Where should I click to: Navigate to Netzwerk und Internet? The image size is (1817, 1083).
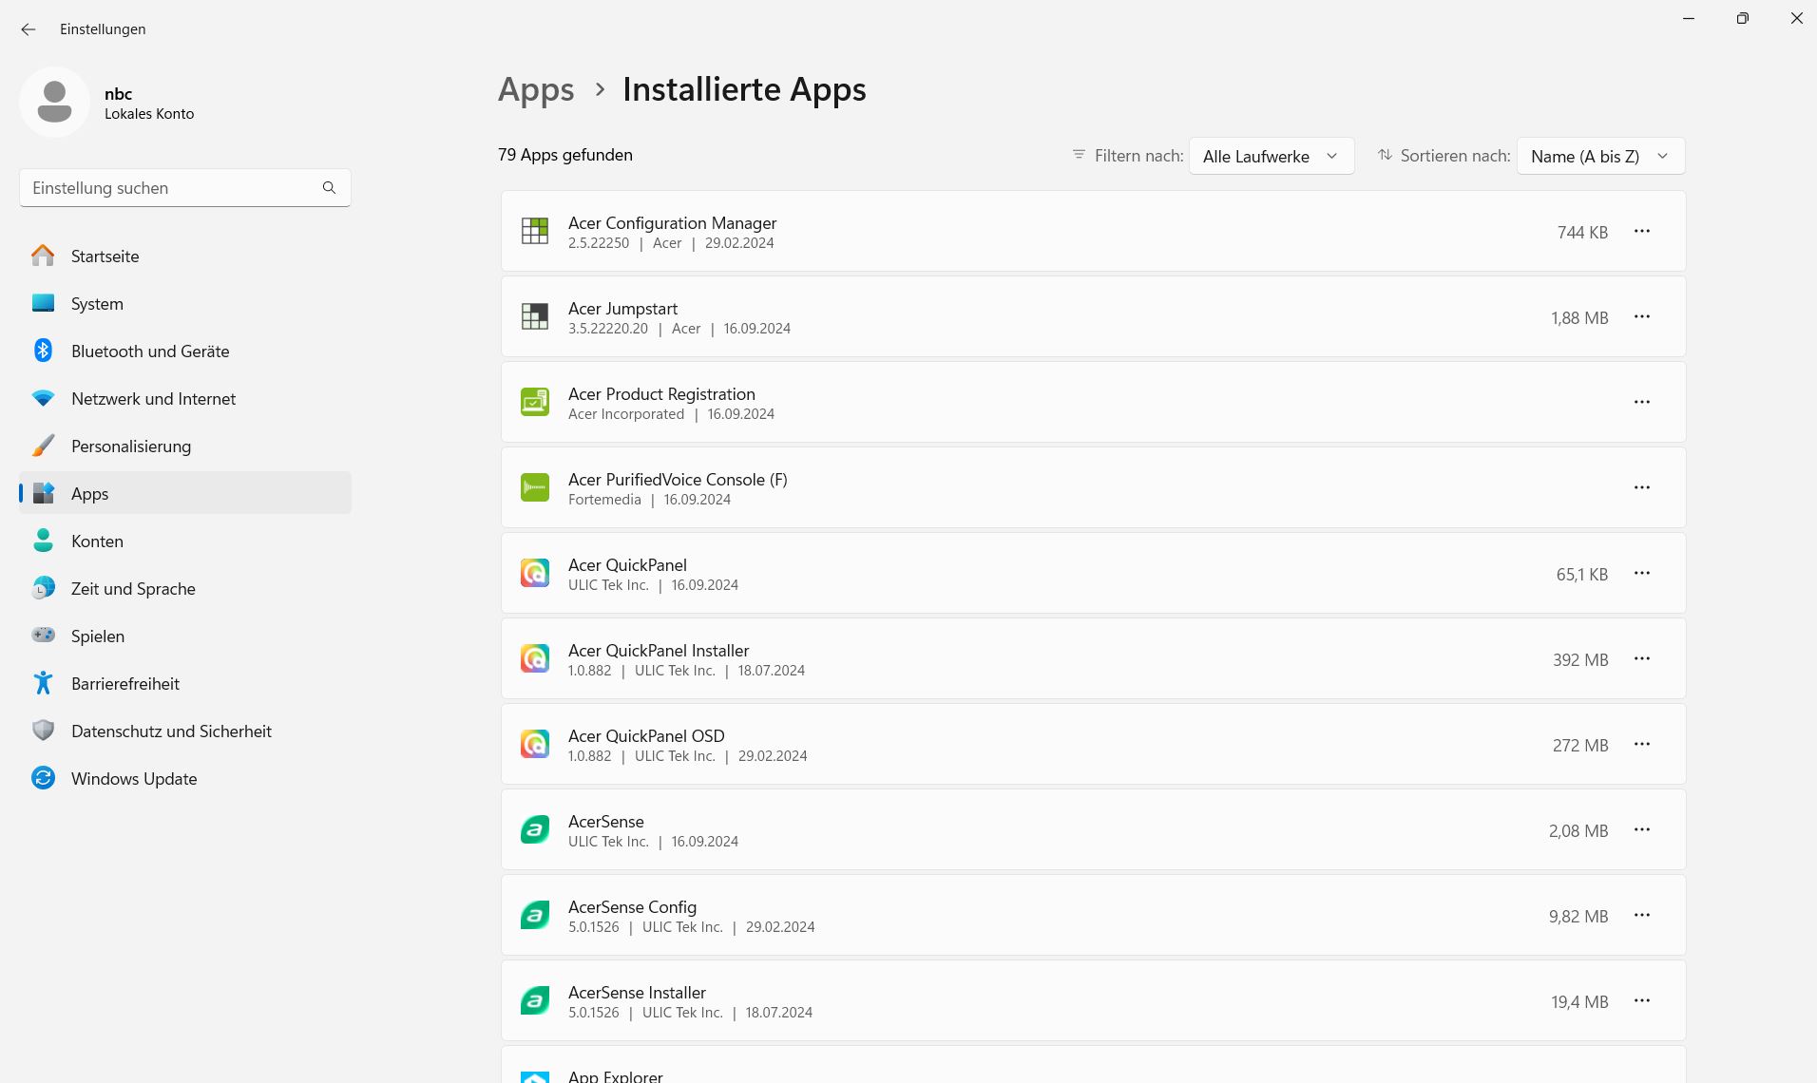pos(153,399)
